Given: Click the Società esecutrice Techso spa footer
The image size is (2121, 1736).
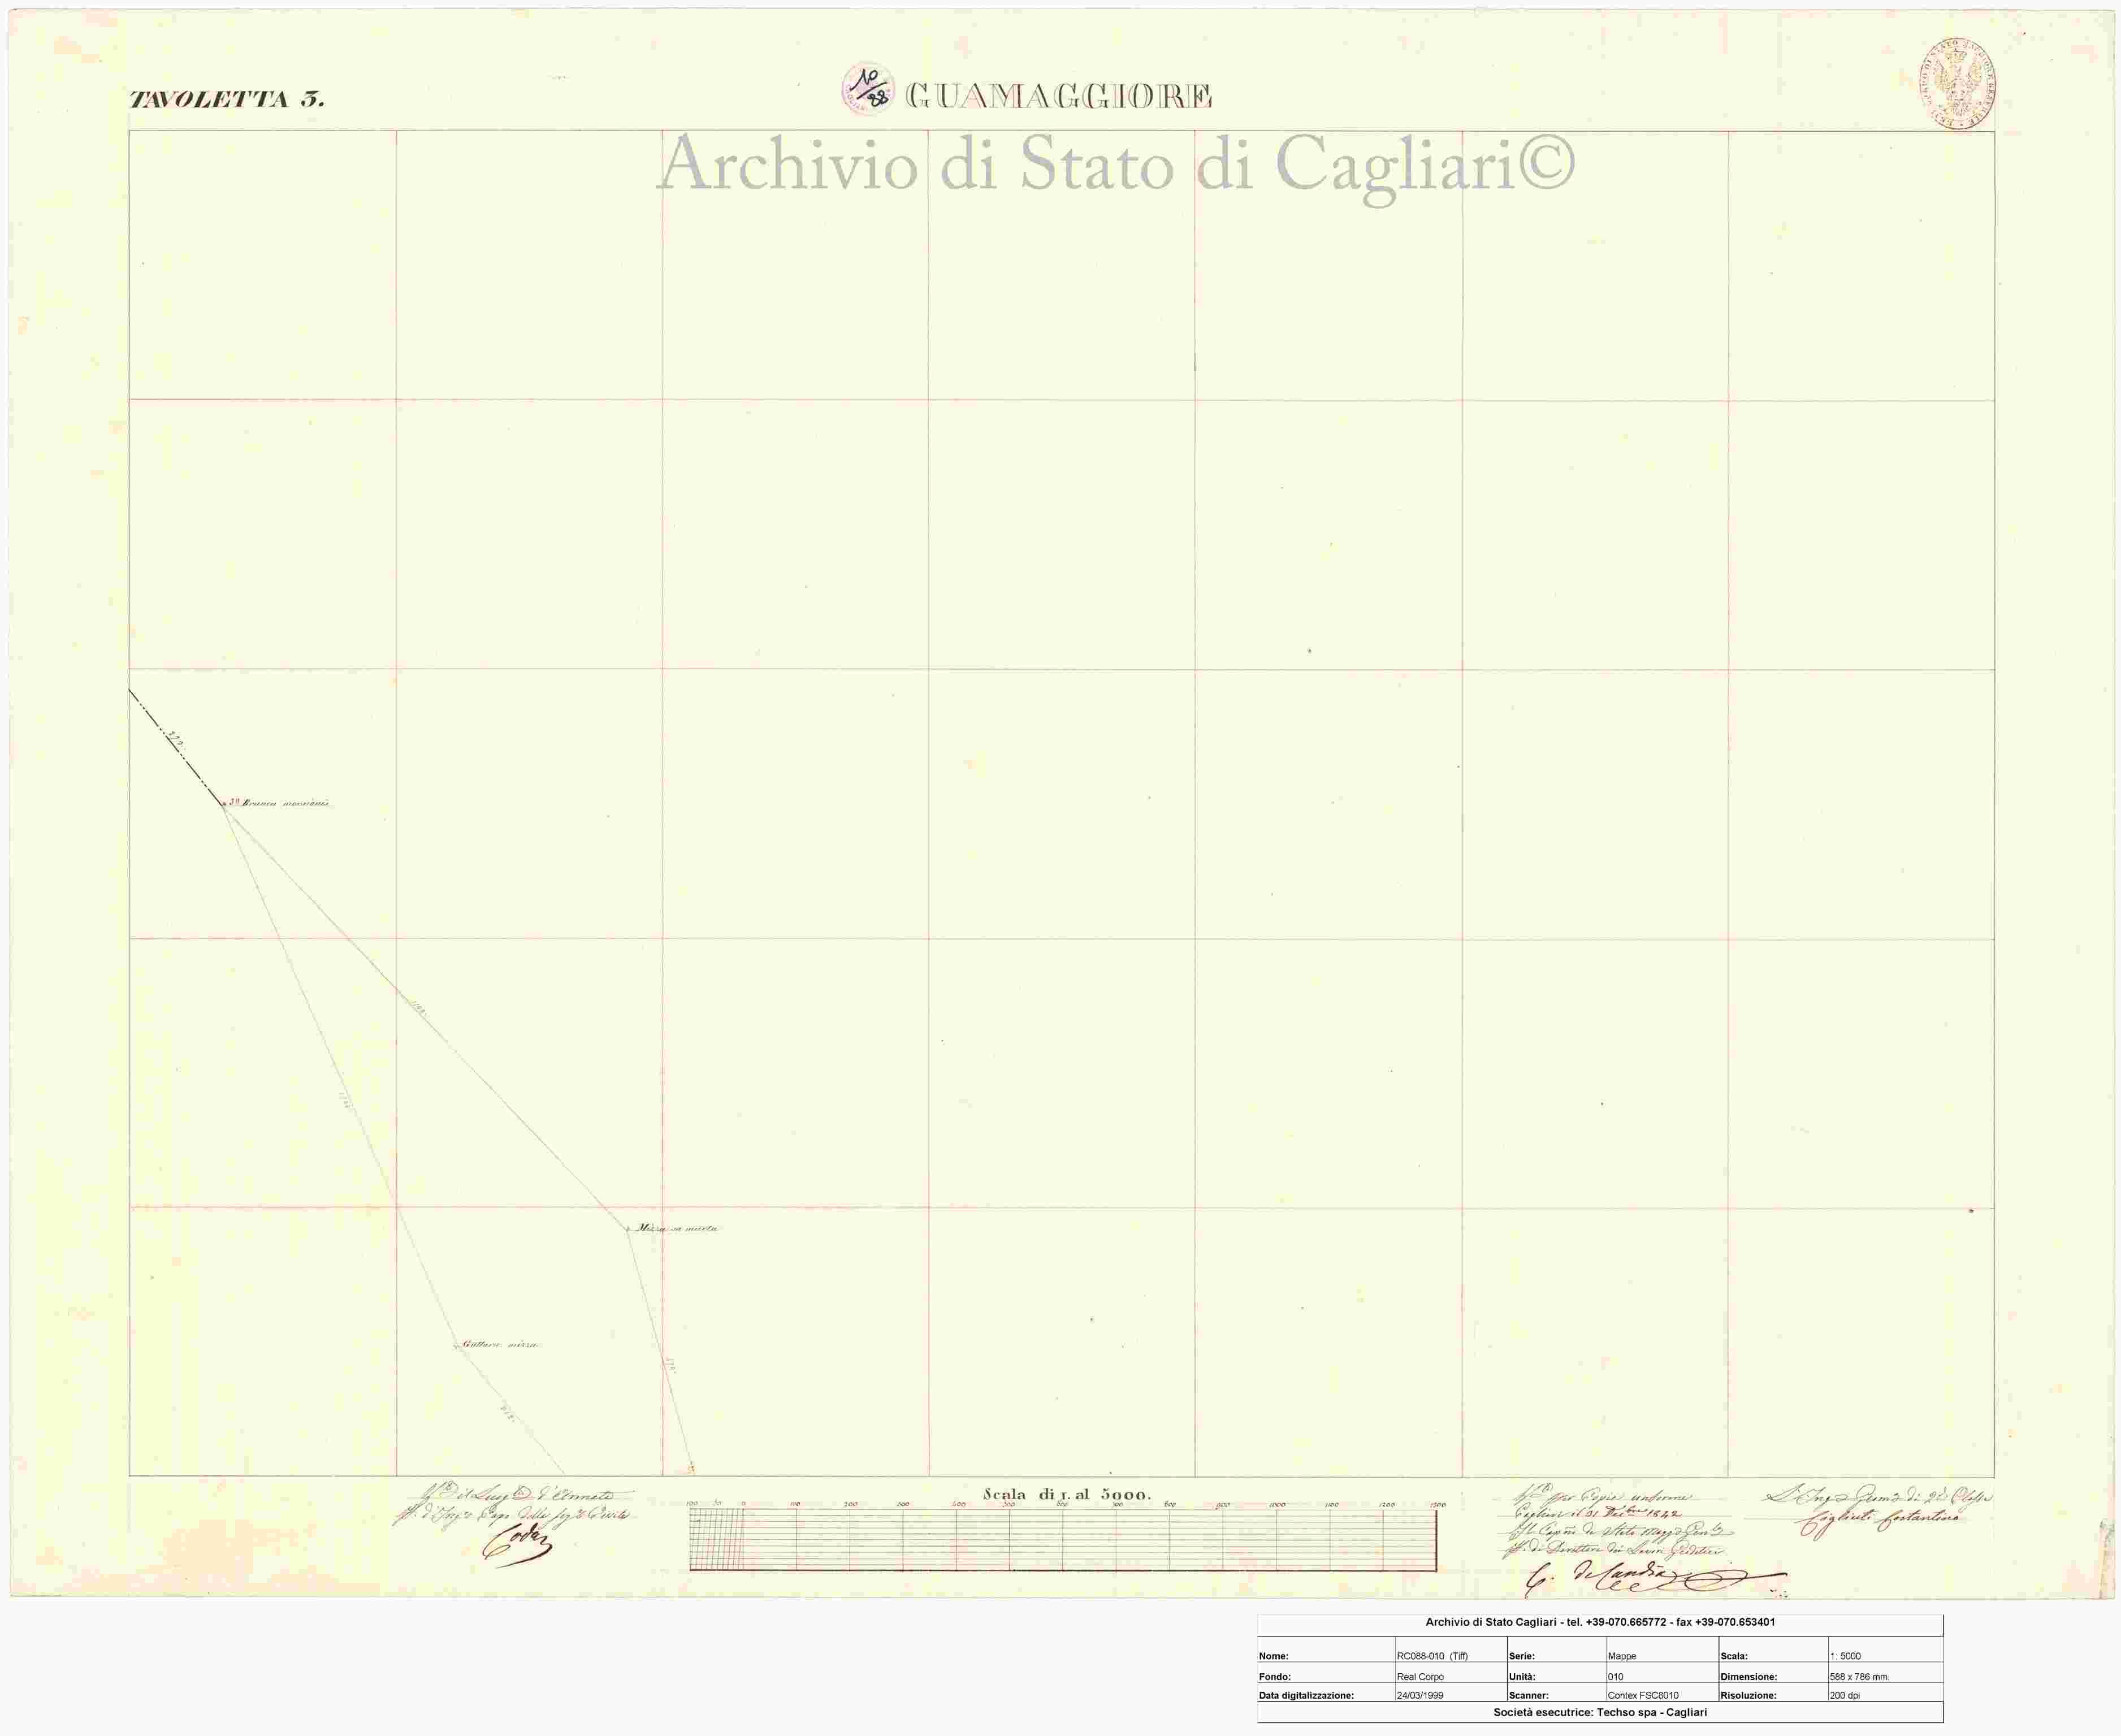Looking at the screenshot, I should (x=1599, y=1712).
